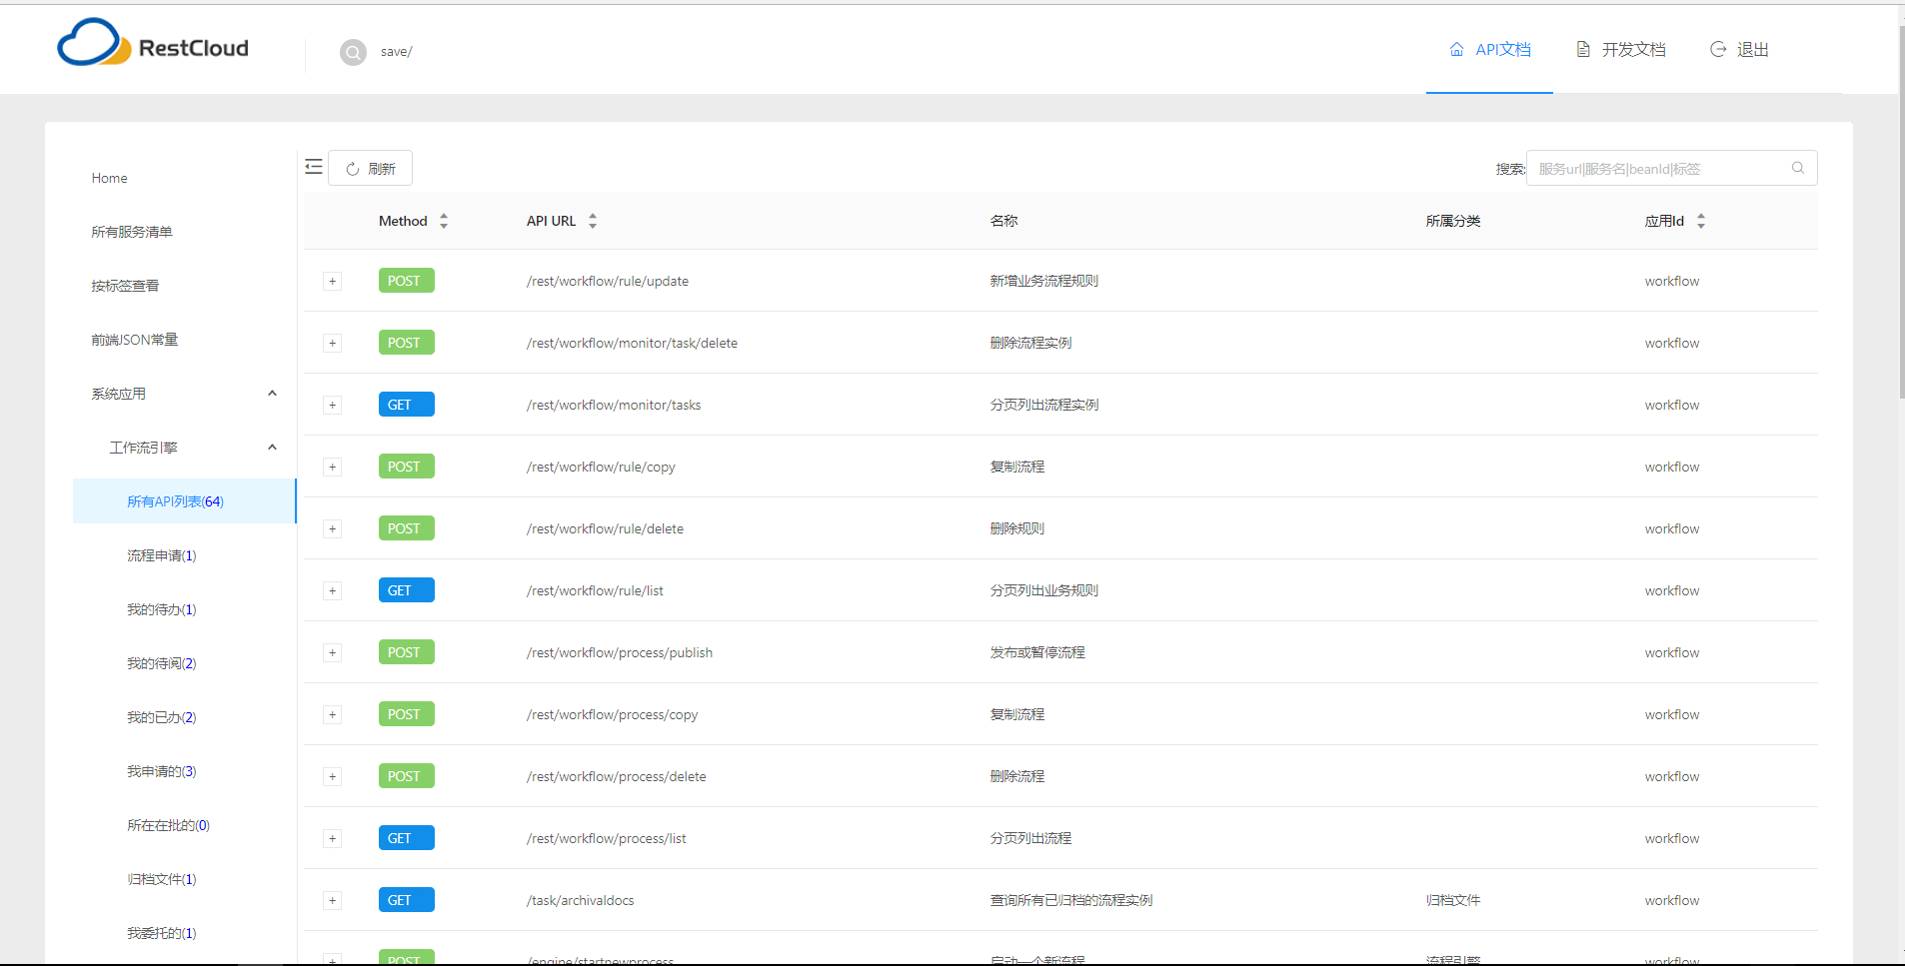Viewport: 1905px width, 966px height.
Task: Click inside the 搜索 input box
Action: [1659, 168]
